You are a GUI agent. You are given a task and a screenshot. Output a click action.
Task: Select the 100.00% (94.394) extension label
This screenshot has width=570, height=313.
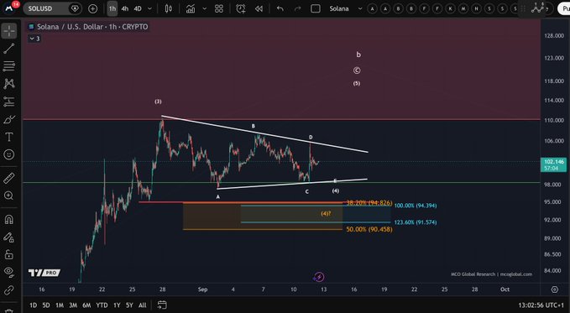[x=416, y=206]
